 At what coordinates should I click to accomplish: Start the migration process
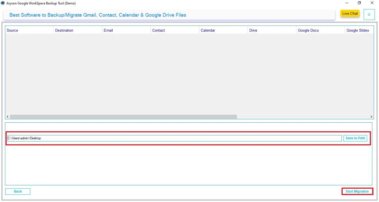pyautogui.click(x=357, y=191)
